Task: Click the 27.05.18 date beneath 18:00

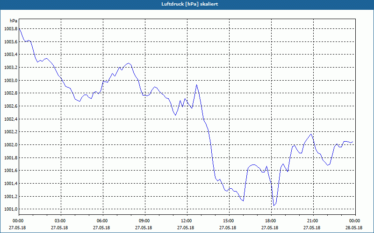Action: pyautogui.click(x=270, y=228)
